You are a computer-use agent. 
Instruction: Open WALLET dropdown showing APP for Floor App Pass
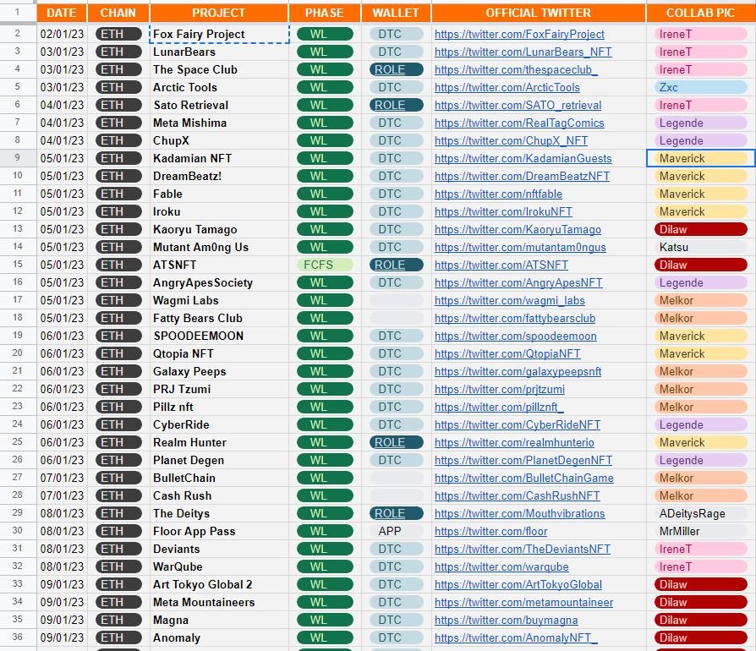(x=397, y=532)
